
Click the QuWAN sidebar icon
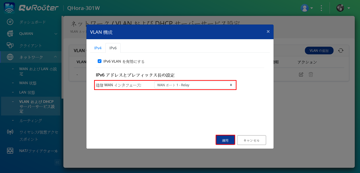10,34
